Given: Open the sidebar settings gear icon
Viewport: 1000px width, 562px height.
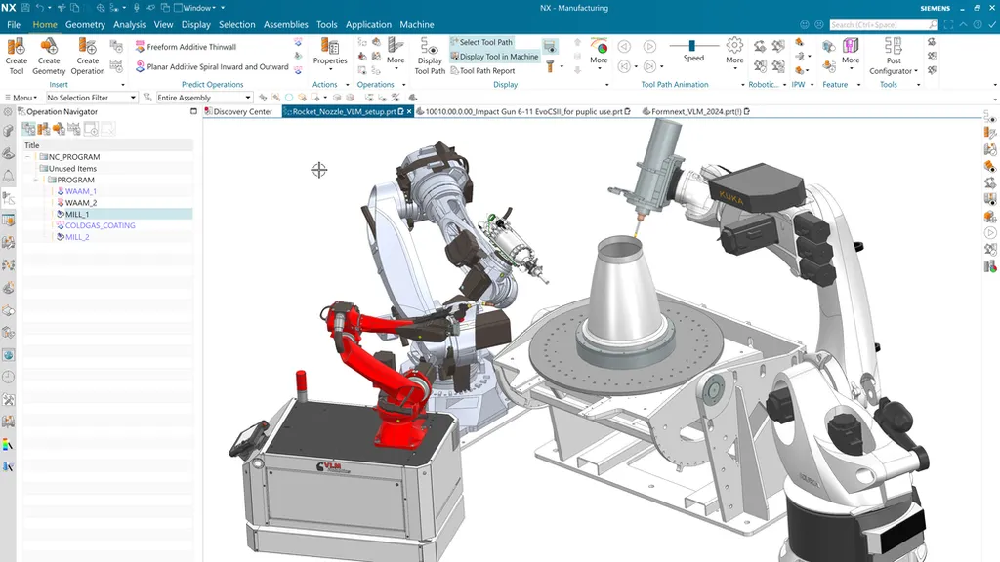Looking at the screenshot, I should [x=8, y=112].
